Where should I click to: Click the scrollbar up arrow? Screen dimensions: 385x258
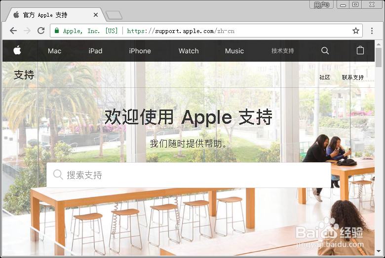coord(379,44)
